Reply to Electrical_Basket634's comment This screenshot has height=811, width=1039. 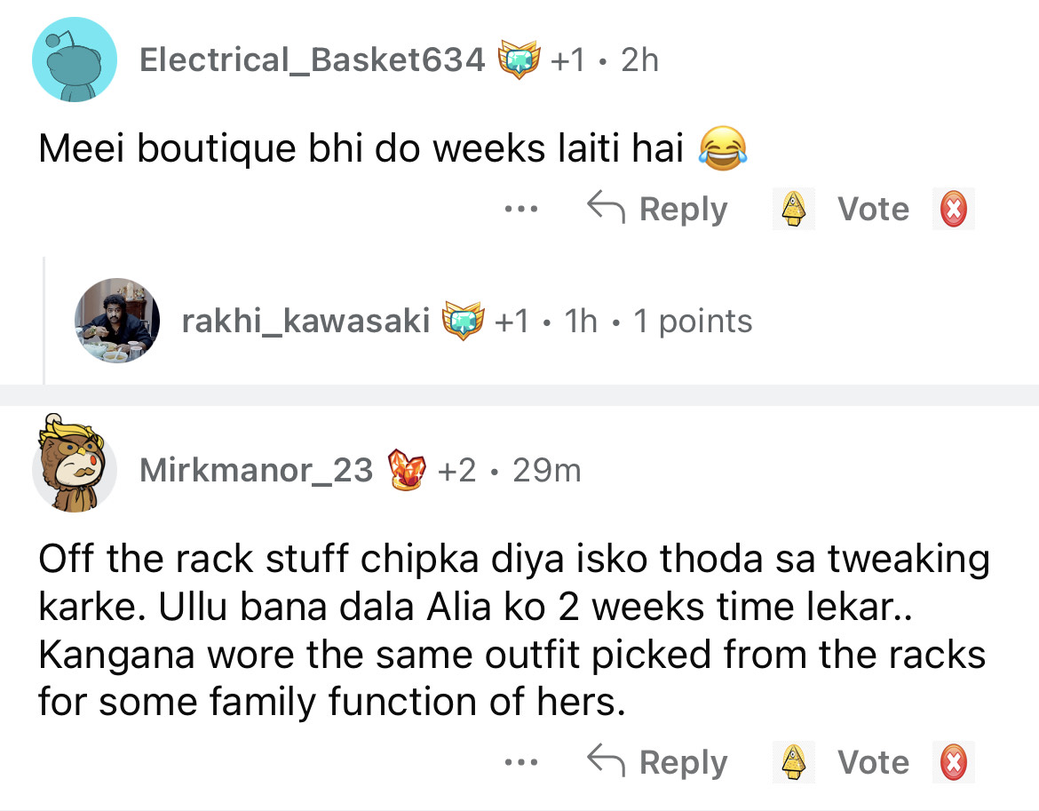[x=657, y=210]
